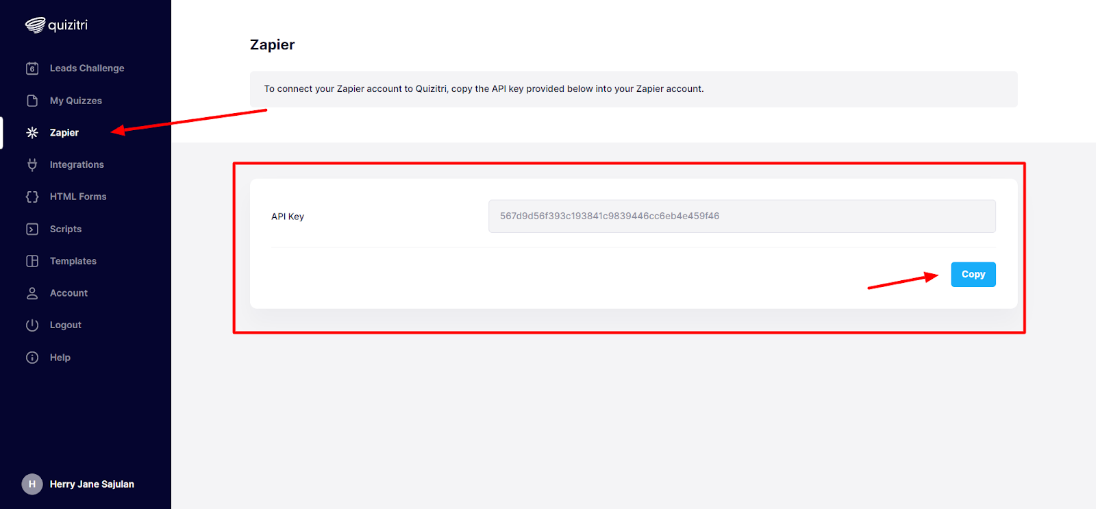This screenshot has height=509, width=1096.
Task: Open the Integrations page
Action: coord(77,165)
